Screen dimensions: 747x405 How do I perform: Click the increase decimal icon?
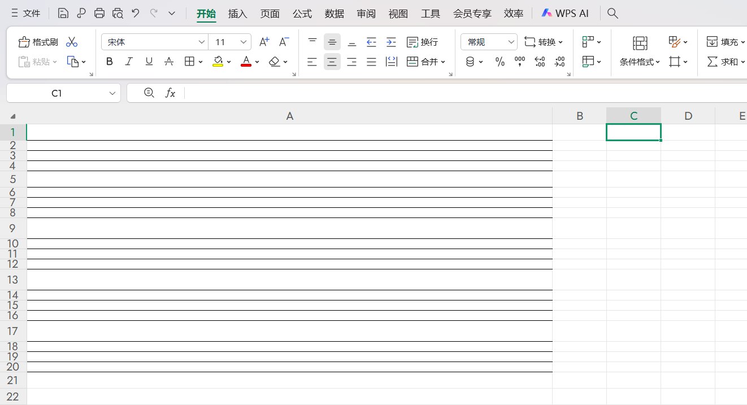click(540, 62)
